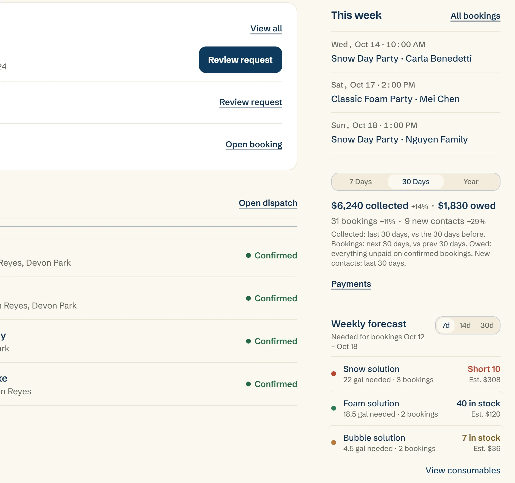
Task: Select the 14d forecast range
Action: click(465, 325)
